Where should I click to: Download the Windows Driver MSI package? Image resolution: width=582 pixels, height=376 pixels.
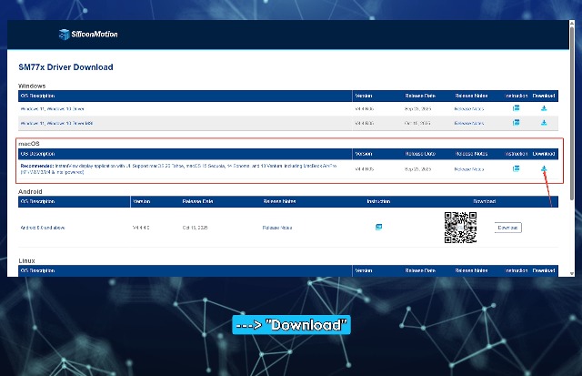click(544, 123)
